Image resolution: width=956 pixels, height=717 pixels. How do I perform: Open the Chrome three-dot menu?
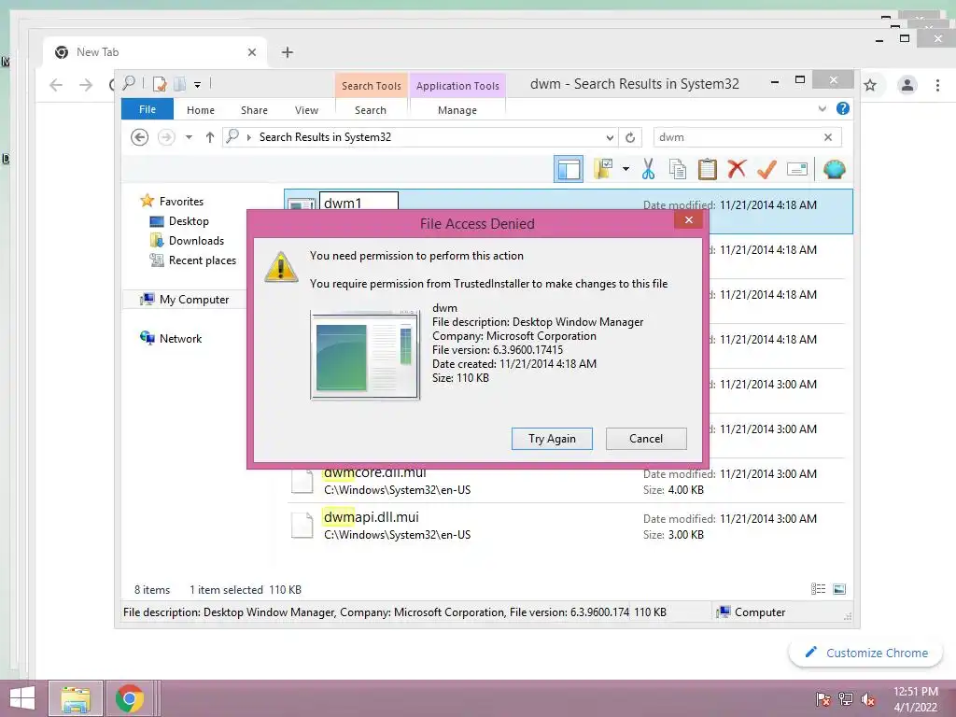tap(937, 85)
